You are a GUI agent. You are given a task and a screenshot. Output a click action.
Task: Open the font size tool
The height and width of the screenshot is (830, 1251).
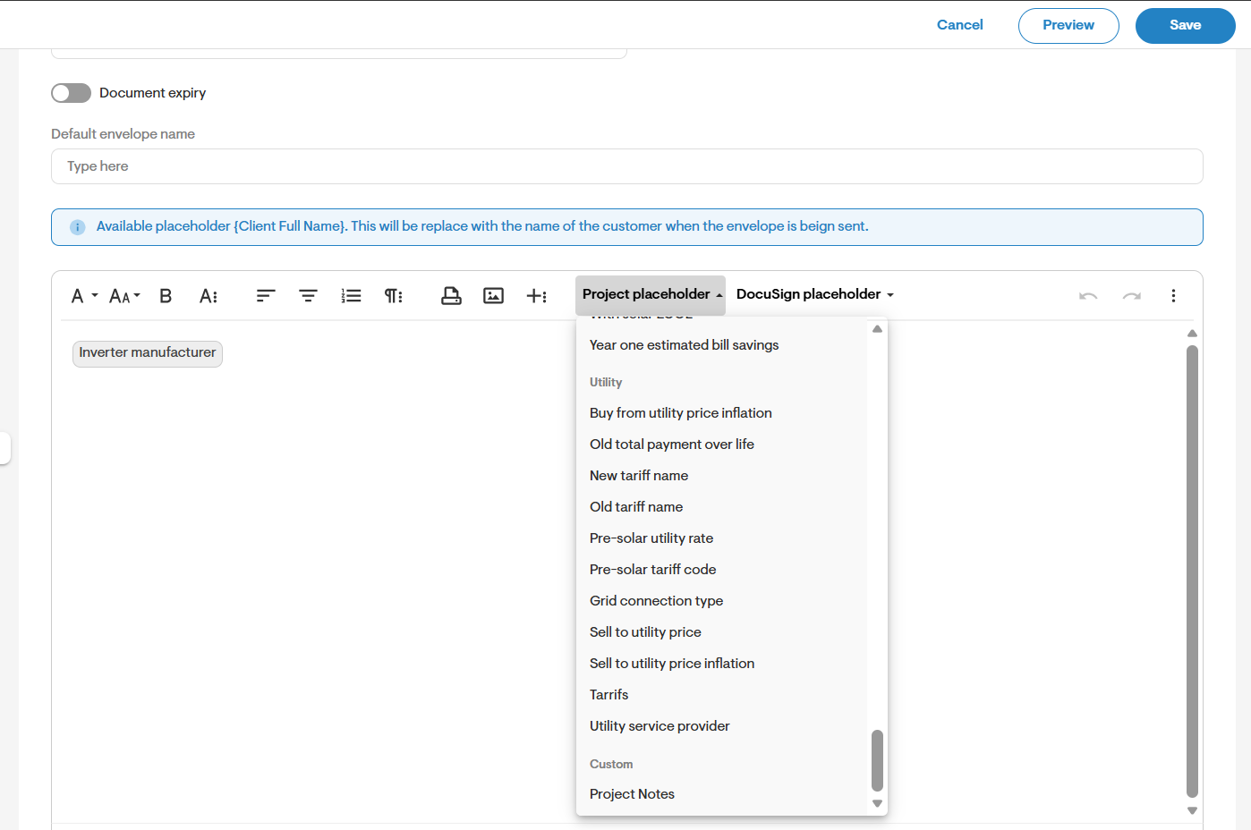point(124,296)
